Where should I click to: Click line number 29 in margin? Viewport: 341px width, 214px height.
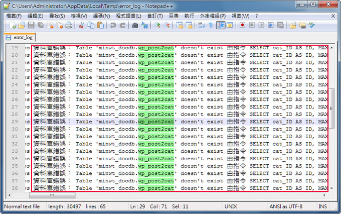tap(15, 122)
